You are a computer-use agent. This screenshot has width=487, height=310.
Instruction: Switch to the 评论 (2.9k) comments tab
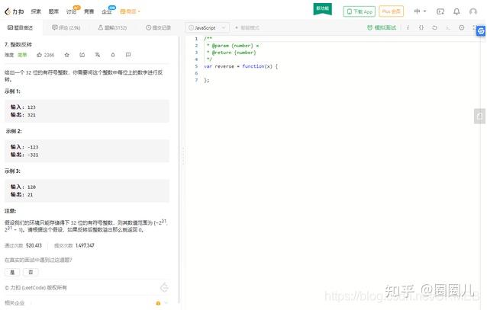point(66,27)
